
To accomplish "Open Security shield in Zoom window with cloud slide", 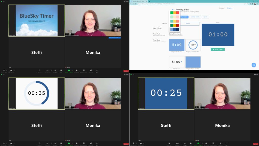I will coord(39,70).
